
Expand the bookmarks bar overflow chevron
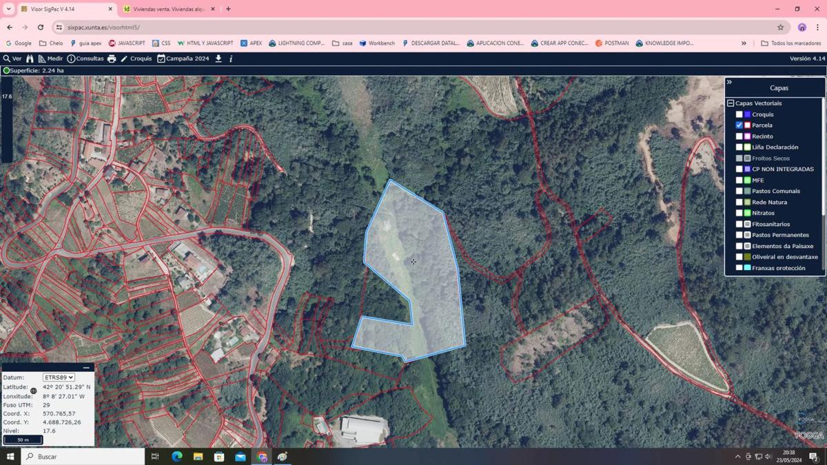pyautogui.click(x=744, y=43)
